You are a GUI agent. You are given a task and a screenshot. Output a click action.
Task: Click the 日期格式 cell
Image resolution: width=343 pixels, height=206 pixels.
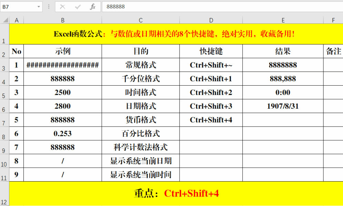(141, 106)
